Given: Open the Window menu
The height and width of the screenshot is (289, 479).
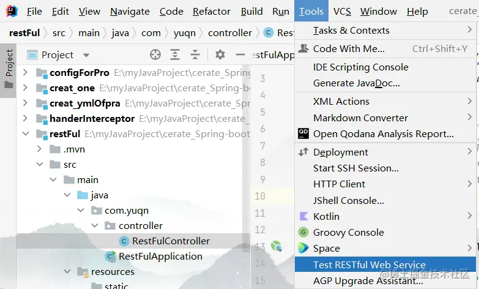Looking at the screenshot, I should 379,11.
